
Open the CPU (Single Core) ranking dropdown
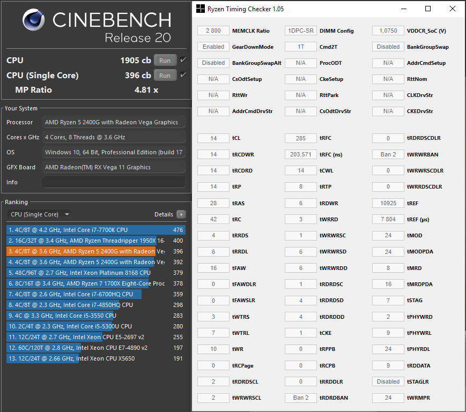coord(39,214)
